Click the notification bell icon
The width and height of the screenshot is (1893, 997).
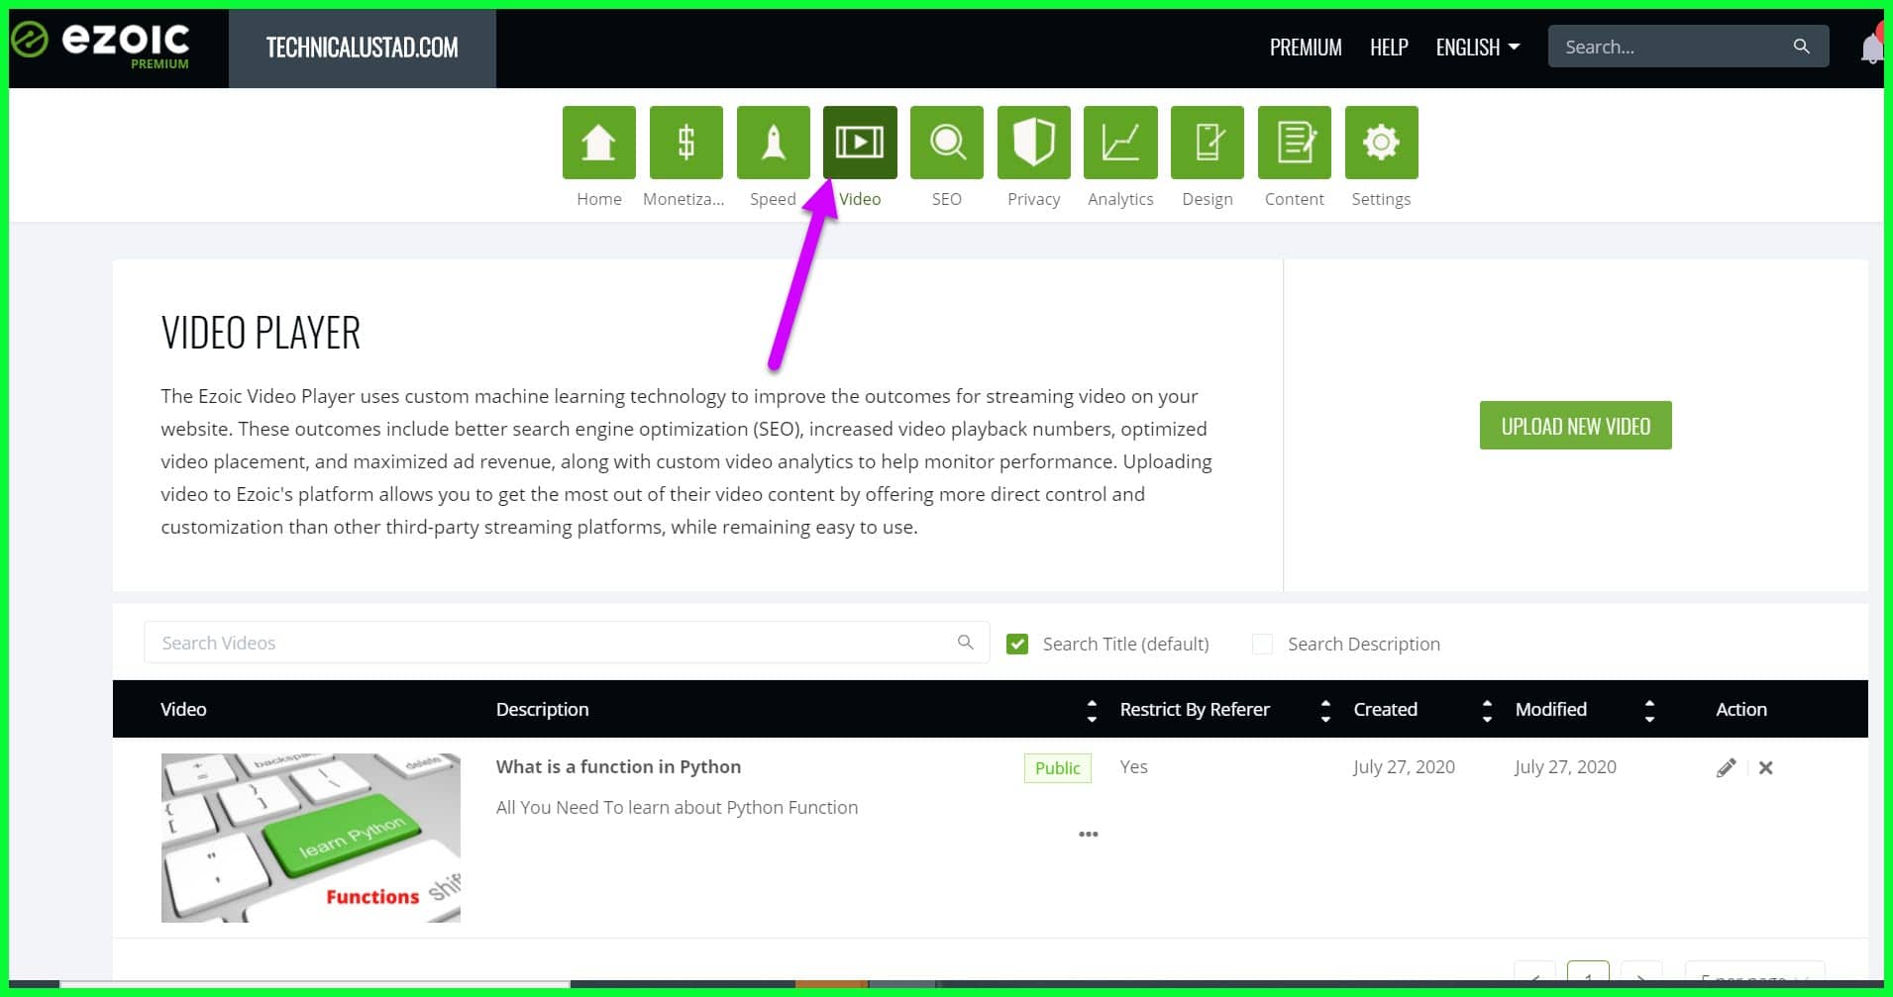pos(1871,48)
